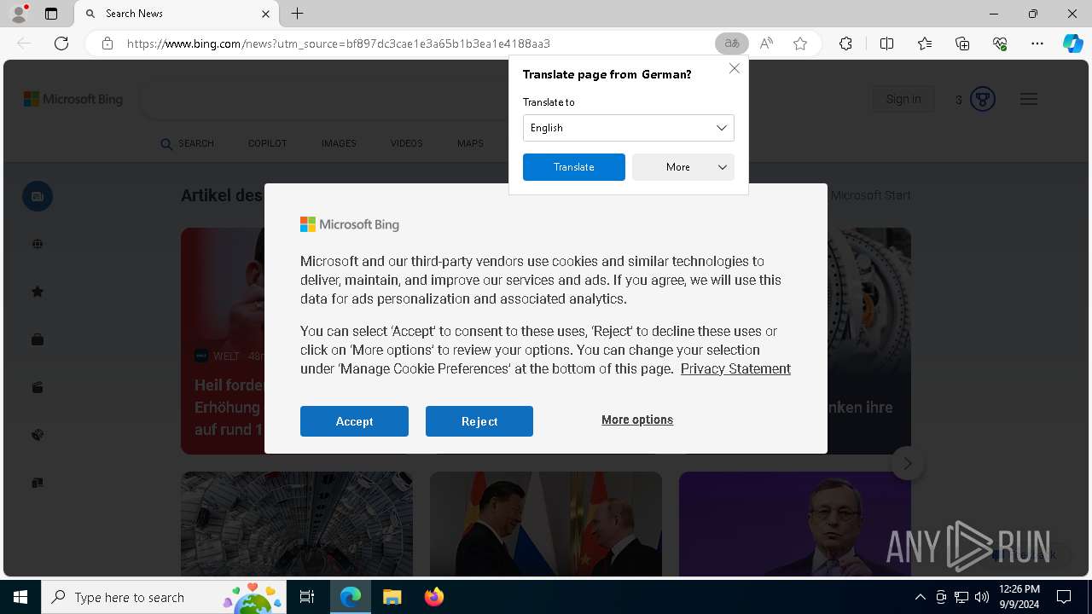This screenshot has width=1092, height=614.
Task: Open the Bing Rewards medal icon
Action: tap(982, 100)
